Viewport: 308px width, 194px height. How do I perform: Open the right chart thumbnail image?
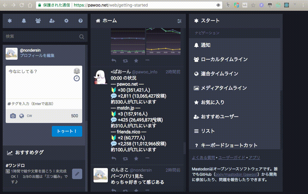164,41
